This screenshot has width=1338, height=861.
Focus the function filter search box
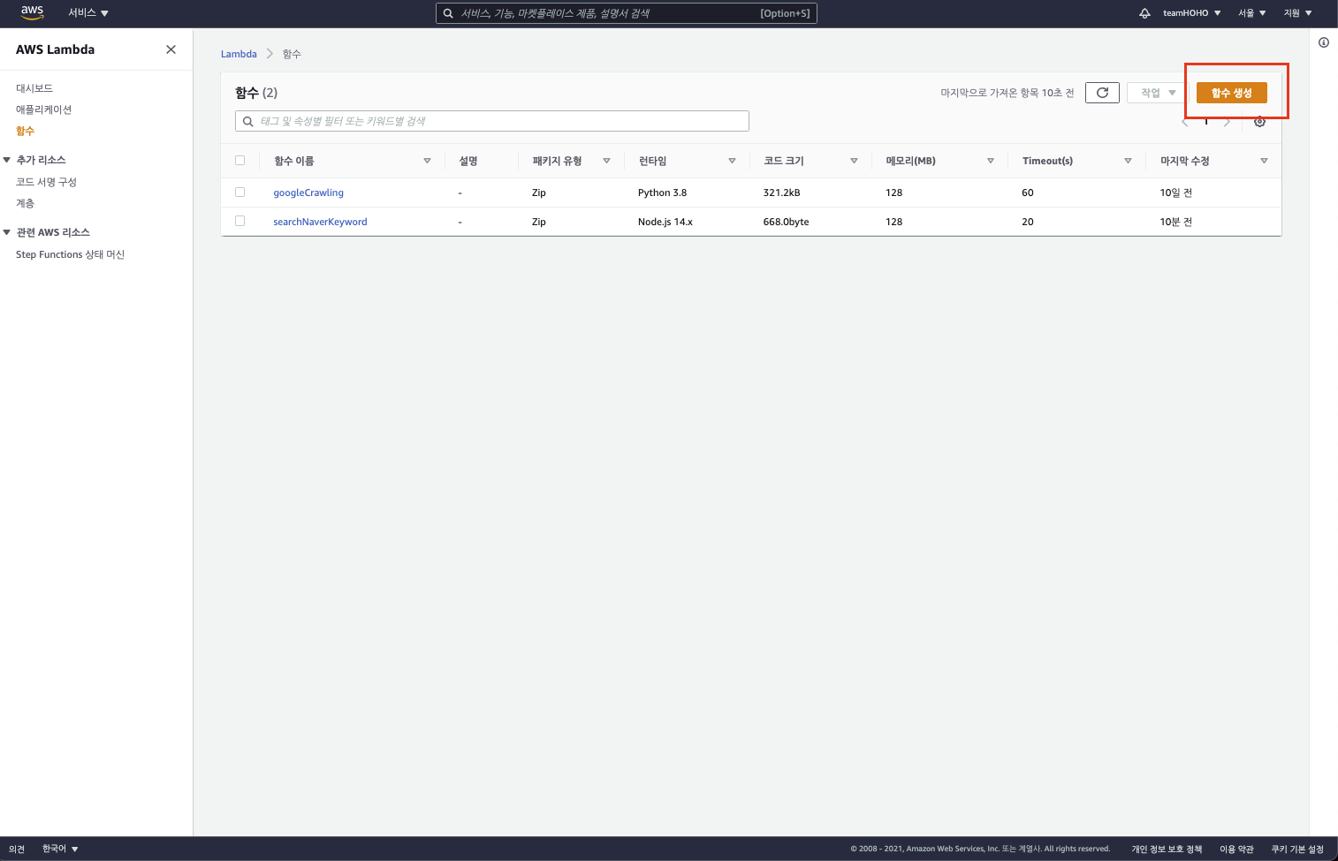click(x=492, y=121)
